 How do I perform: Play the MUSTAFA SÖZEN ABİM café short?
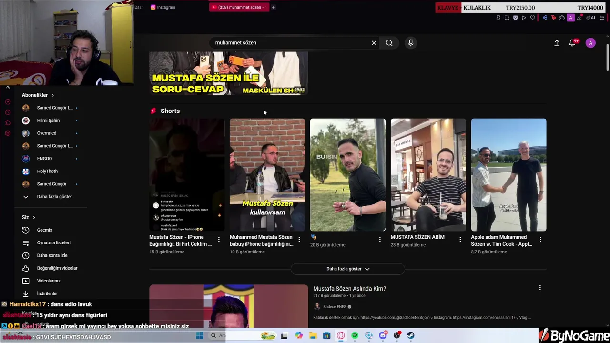click(x=428, y=175)
